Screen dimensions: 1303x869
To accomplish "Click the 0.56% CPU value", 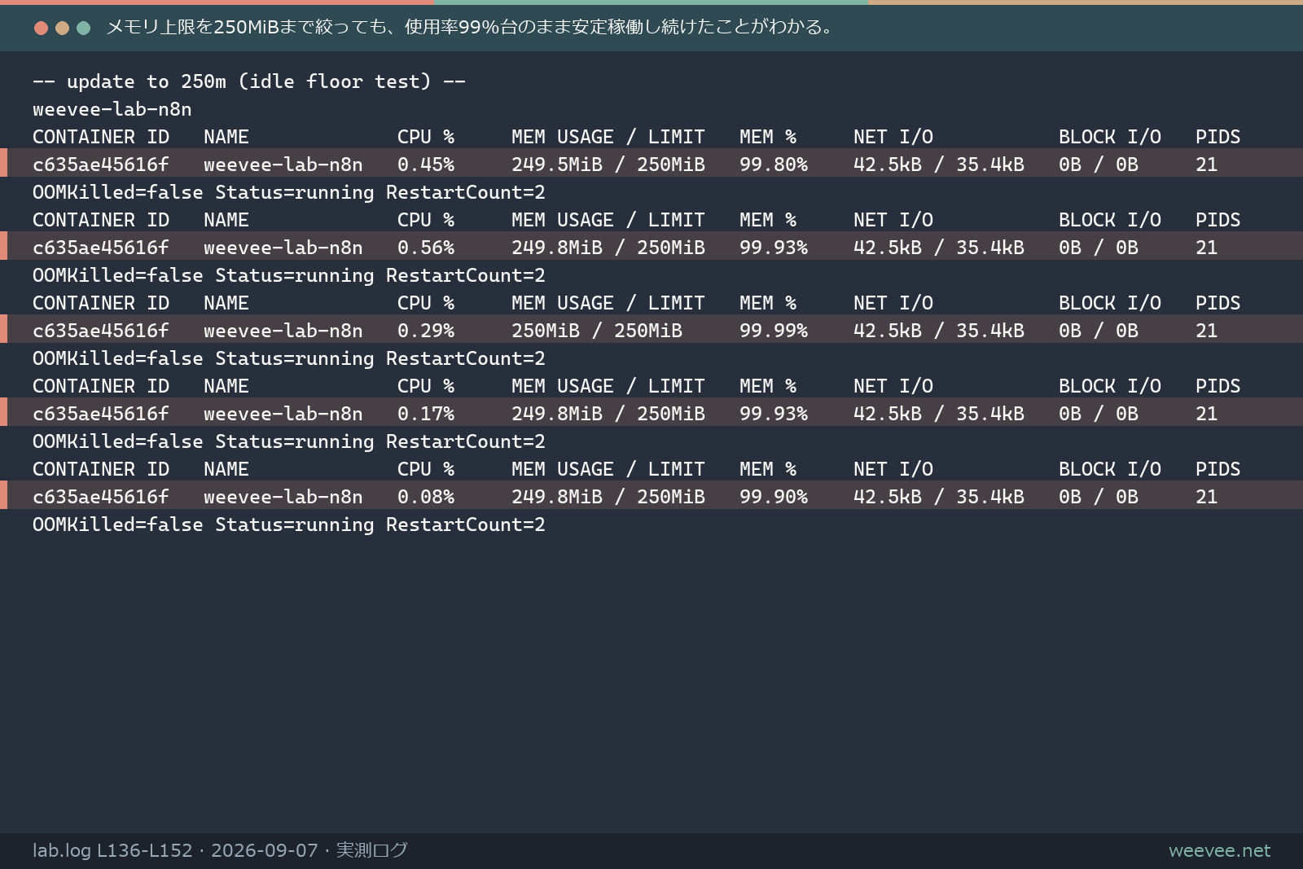I will click(x=426, y=248).
